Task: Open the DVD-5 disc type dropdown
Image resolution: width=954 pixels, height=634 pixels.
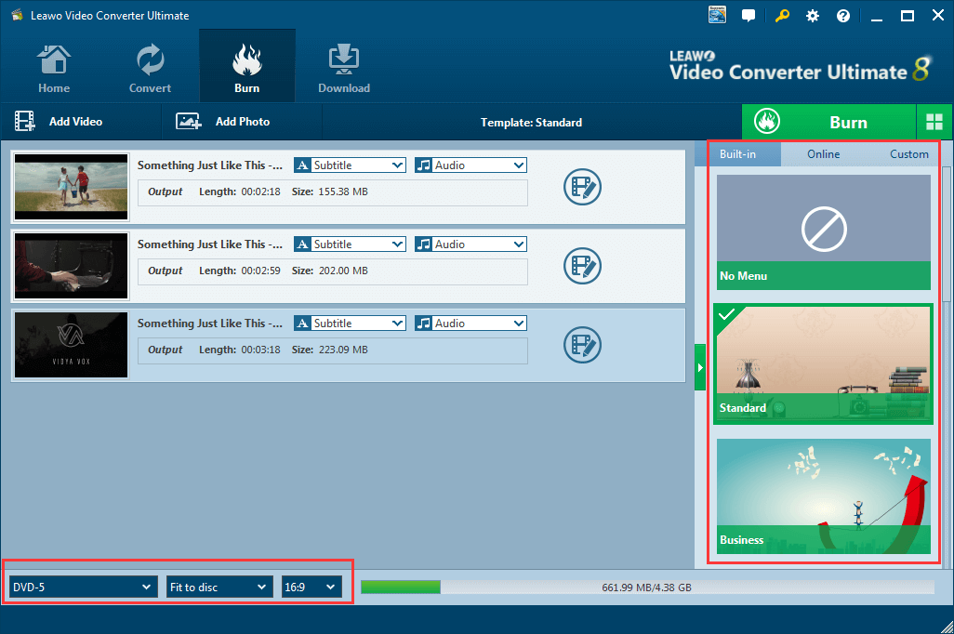Action: click(83, 588)
